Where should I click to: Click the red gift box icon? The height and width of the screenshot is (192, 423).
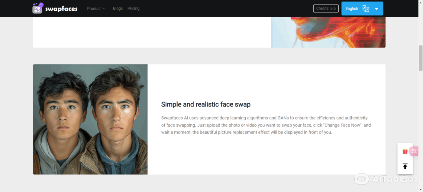[x=405, y=151]
